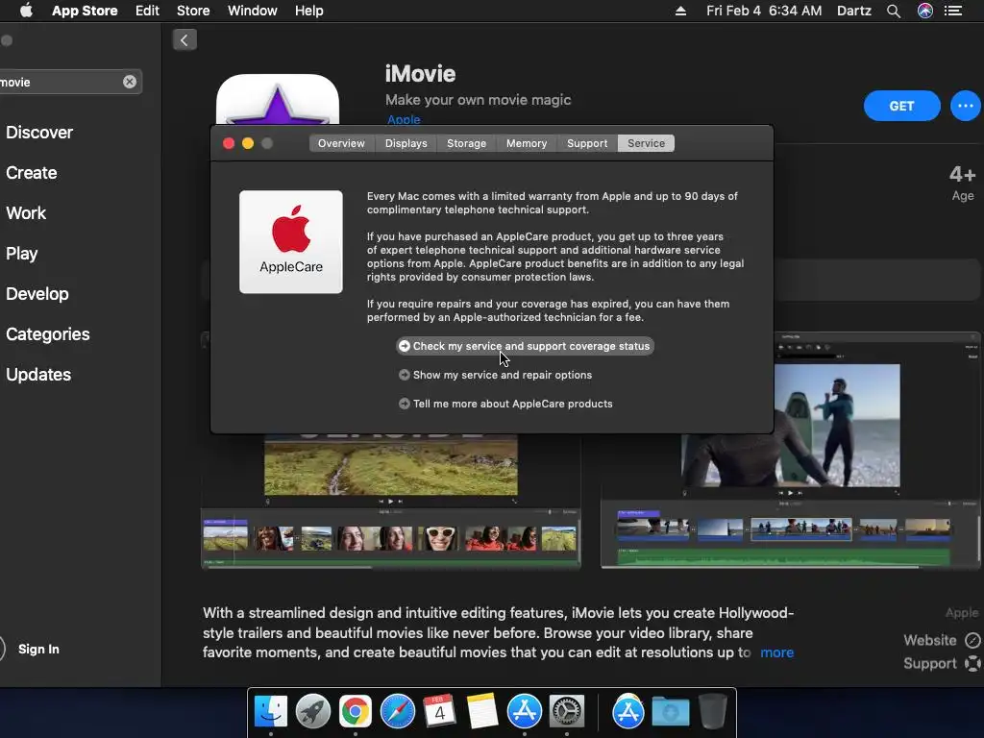This screenshot has width=984, height=738.
Task: Open the Dartz user menu
Action: 854,11
